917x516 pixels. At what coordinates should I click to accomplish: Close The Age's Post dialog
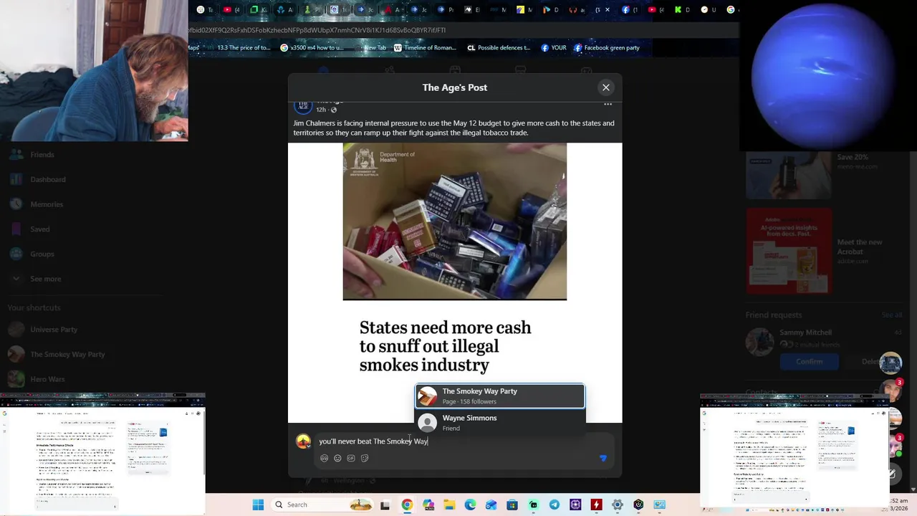[x=606, y=87]
